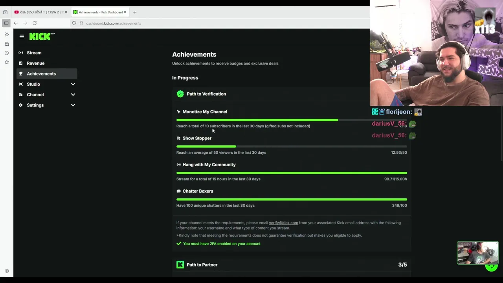Click the Path to Verification header

pos(206,94)
